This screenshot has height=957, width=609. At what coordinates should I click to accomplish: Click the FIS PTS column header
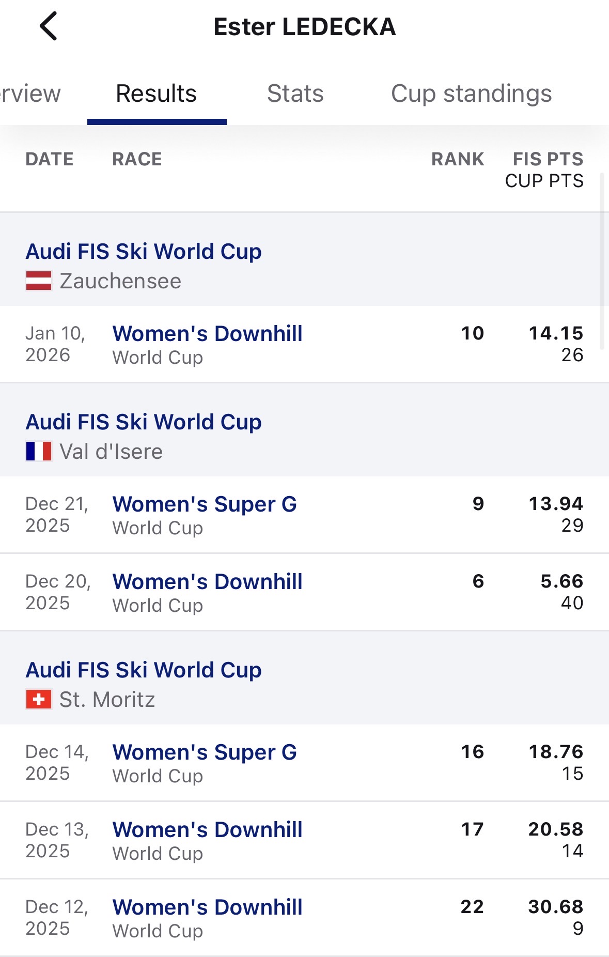pos(548,159)
